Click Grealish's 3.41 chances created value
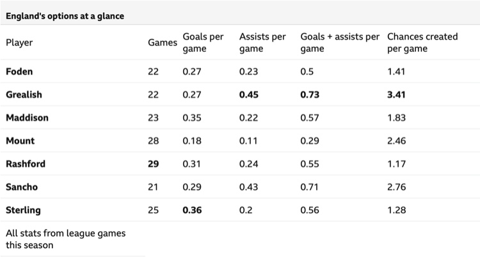The image size is (480, 257). point(397,95)
